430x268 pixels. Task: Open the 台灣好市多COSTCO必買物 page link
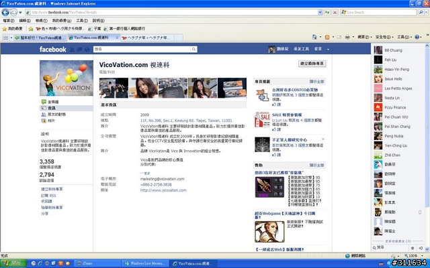pyautogui.click(x=295, y=90)
